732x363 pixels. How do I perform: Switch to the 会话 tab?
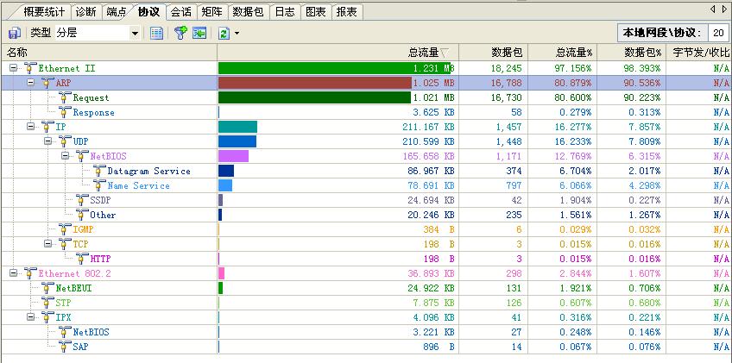[x=181, y=12]
